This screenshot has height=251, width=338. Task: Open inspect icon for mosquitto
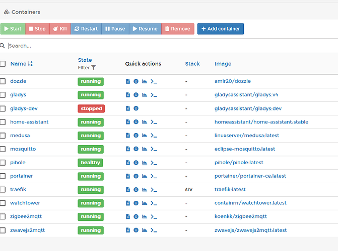[x=136, y=149]
